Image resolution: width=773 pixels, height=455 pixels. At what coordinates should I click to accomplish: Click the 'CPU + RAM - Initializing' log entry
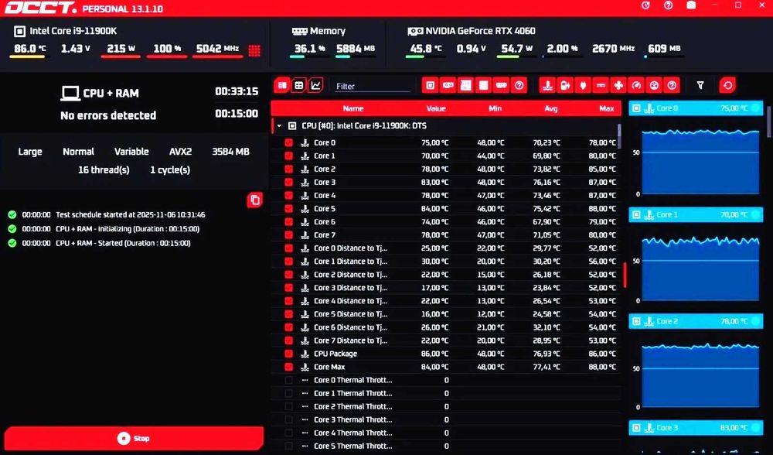[128, 229]
